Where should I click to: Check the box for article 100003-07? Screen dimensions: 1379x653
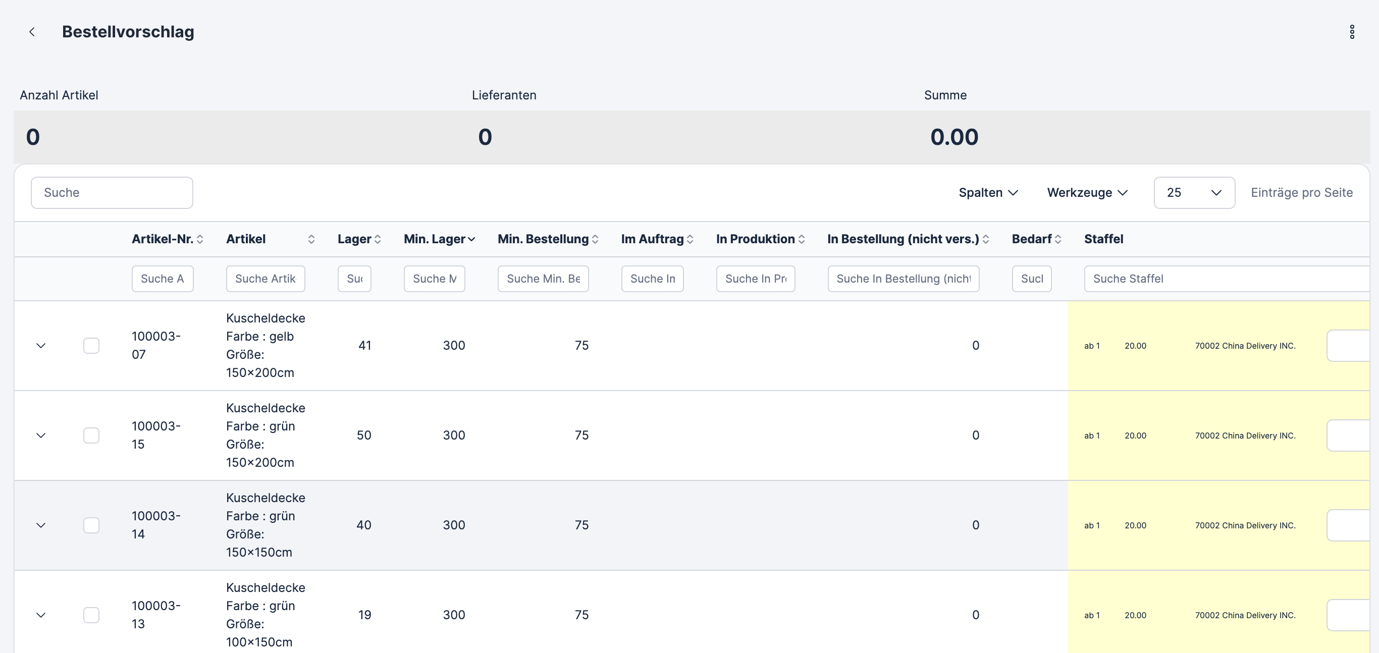(91, 346)
